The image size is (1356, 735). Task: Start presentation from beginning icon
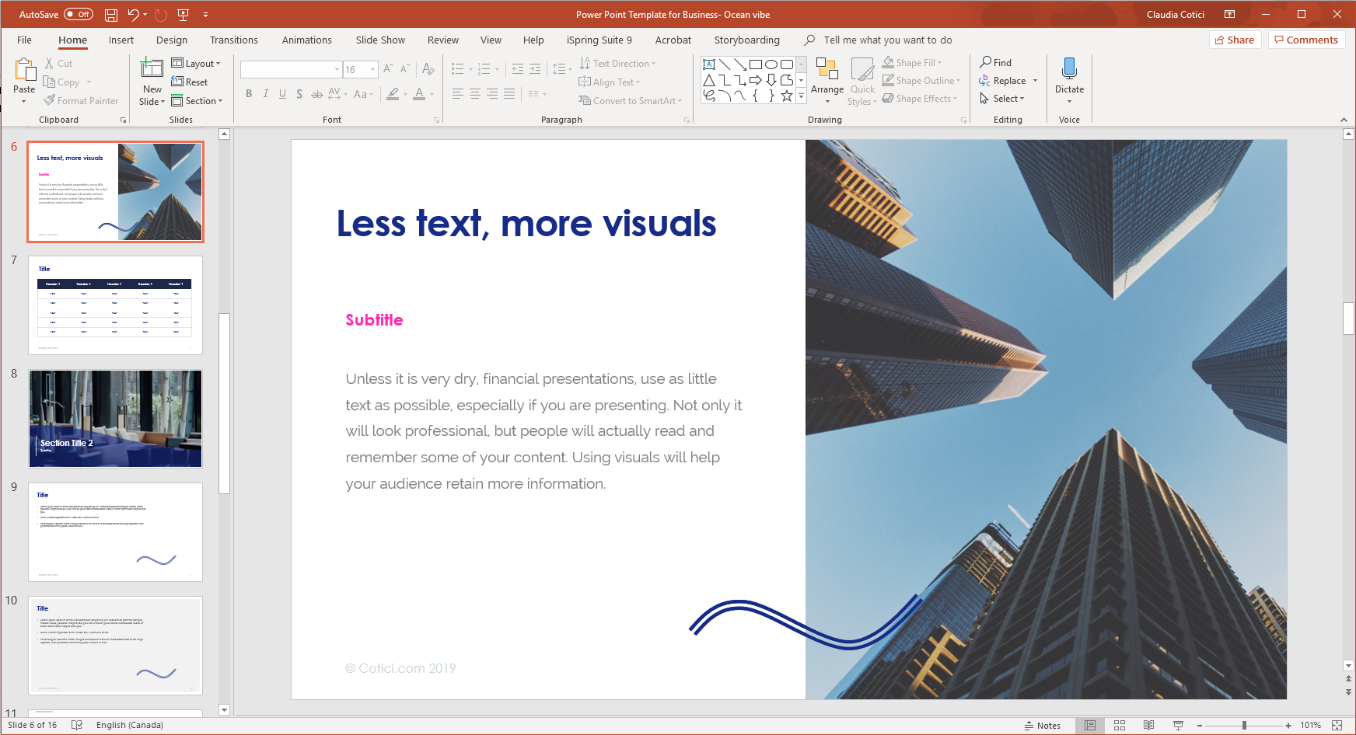tap(183, 15)
